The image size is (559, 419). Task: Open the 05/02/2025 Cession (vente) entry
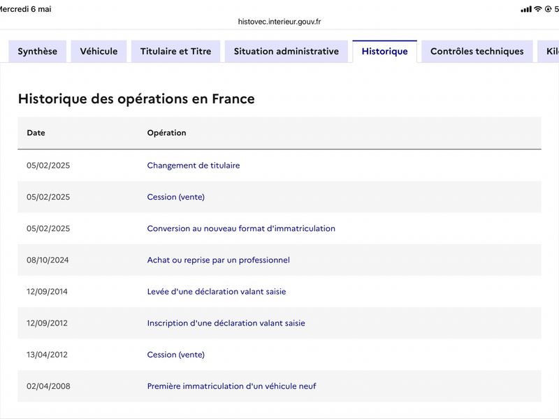pos(176,197)
